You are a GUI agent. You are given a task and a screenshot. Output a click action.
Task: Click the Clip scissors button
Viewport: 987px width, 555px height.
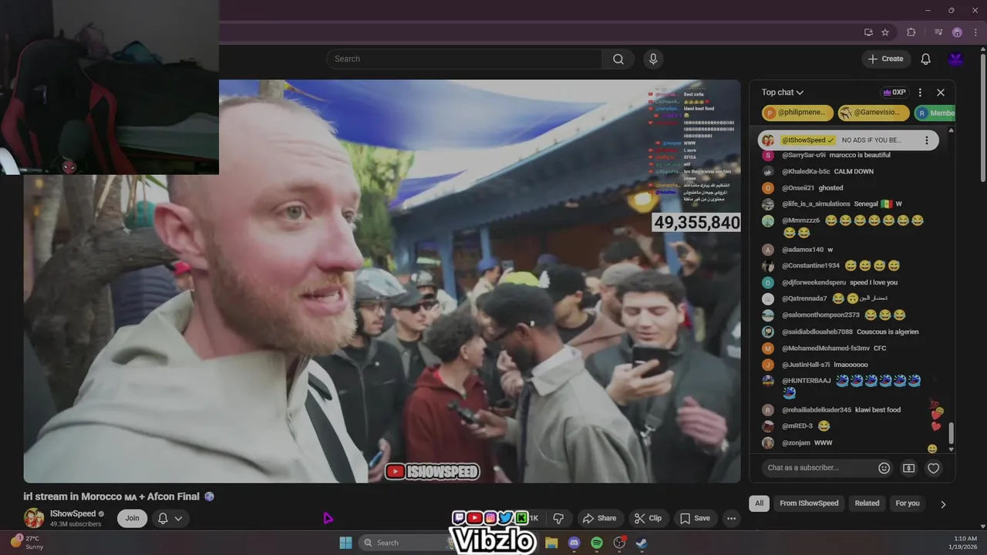pos(648,518)
